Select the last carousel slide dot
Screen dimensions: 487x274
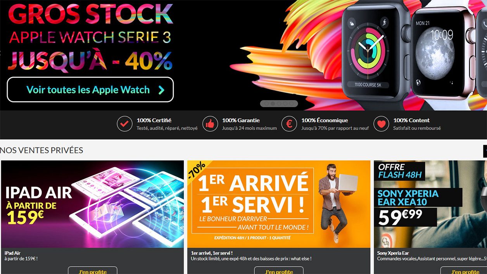click(291, 104)
